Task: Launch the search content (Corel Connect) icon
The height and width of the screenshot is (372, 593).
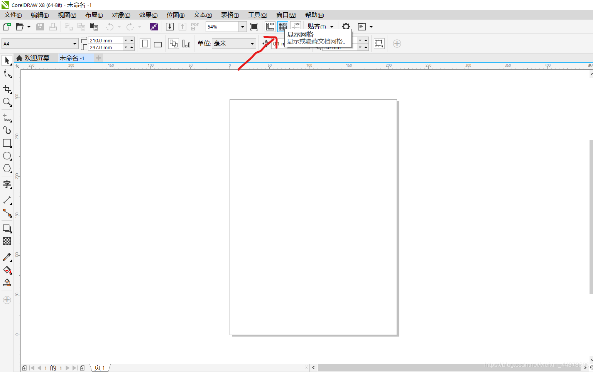Action: (x=154, y=27)
